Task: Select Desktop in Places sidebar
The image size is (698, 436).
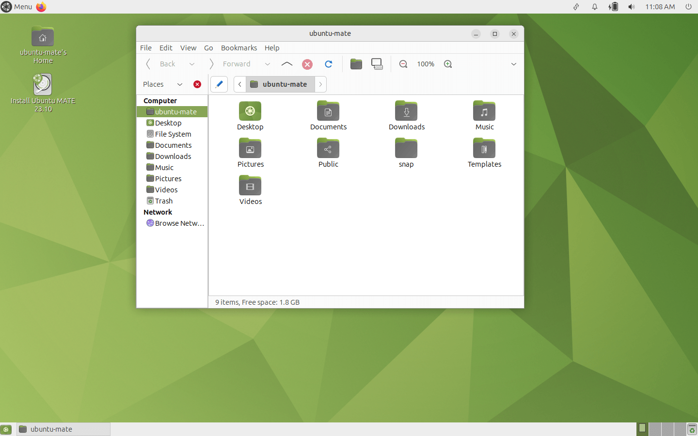Action: 172,123
